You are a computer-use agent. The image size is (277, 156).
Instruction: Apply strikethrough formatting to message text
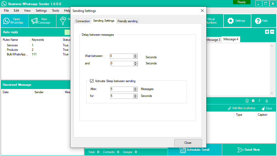[x=267, y=101]
